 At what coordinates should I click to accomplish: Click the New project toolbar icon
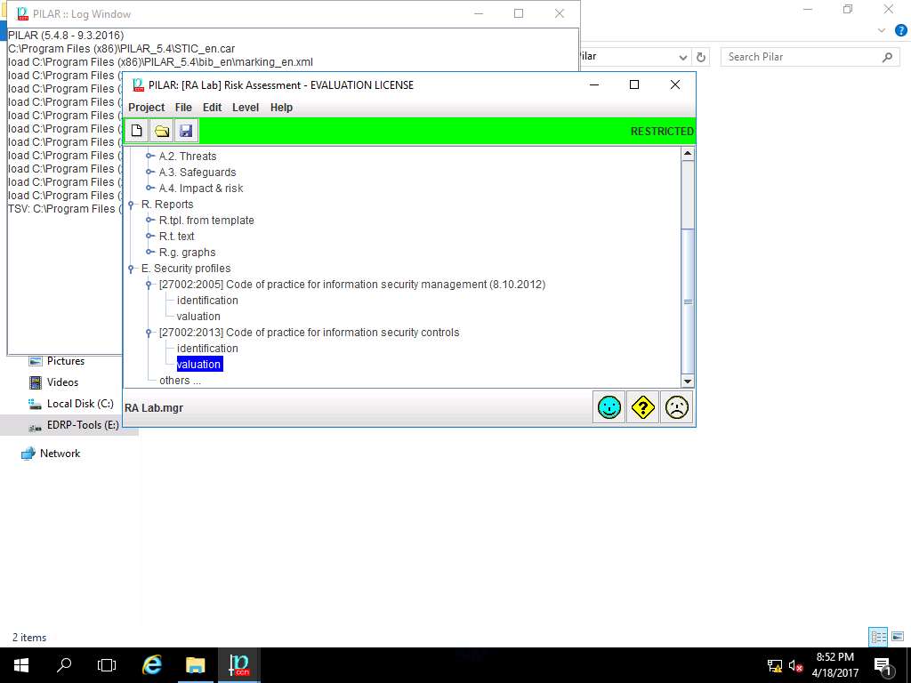tap(137, 131)
